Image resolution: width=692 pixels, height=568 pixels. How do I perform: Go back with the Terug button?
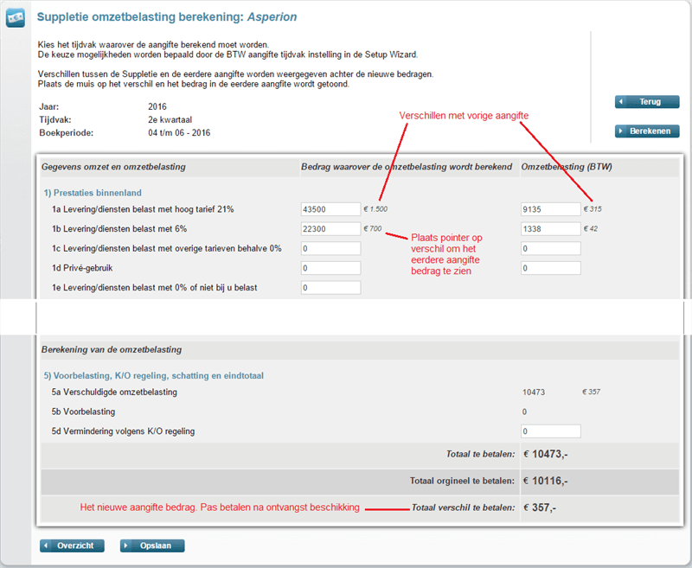(647, 102)
